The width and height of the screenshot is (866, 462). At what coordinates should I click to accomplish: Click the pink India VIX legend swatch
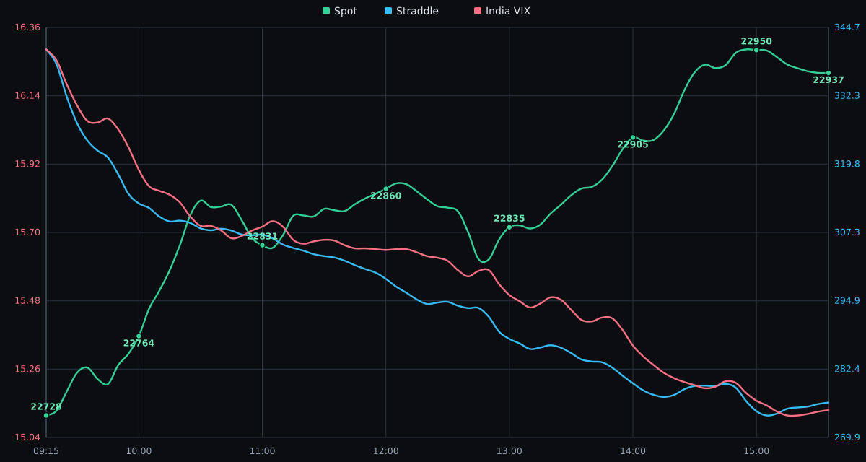[478, 11]
